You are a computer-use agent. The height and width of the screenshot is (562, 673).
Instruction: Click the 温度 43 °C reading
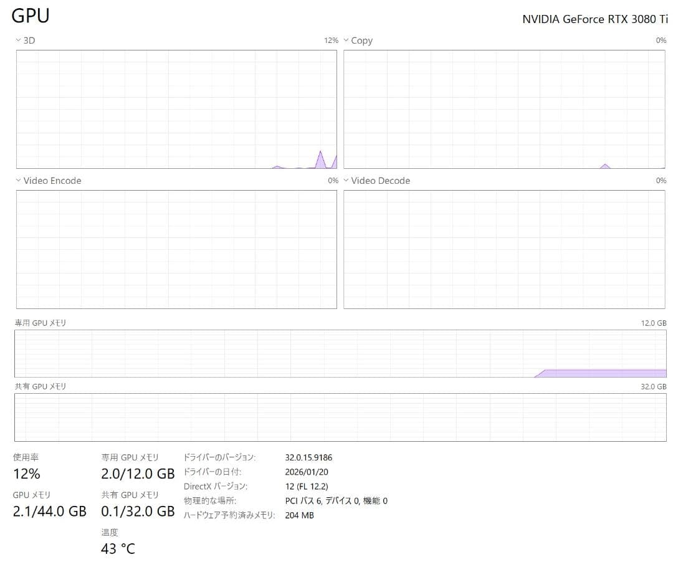click(x=118, y=549)
